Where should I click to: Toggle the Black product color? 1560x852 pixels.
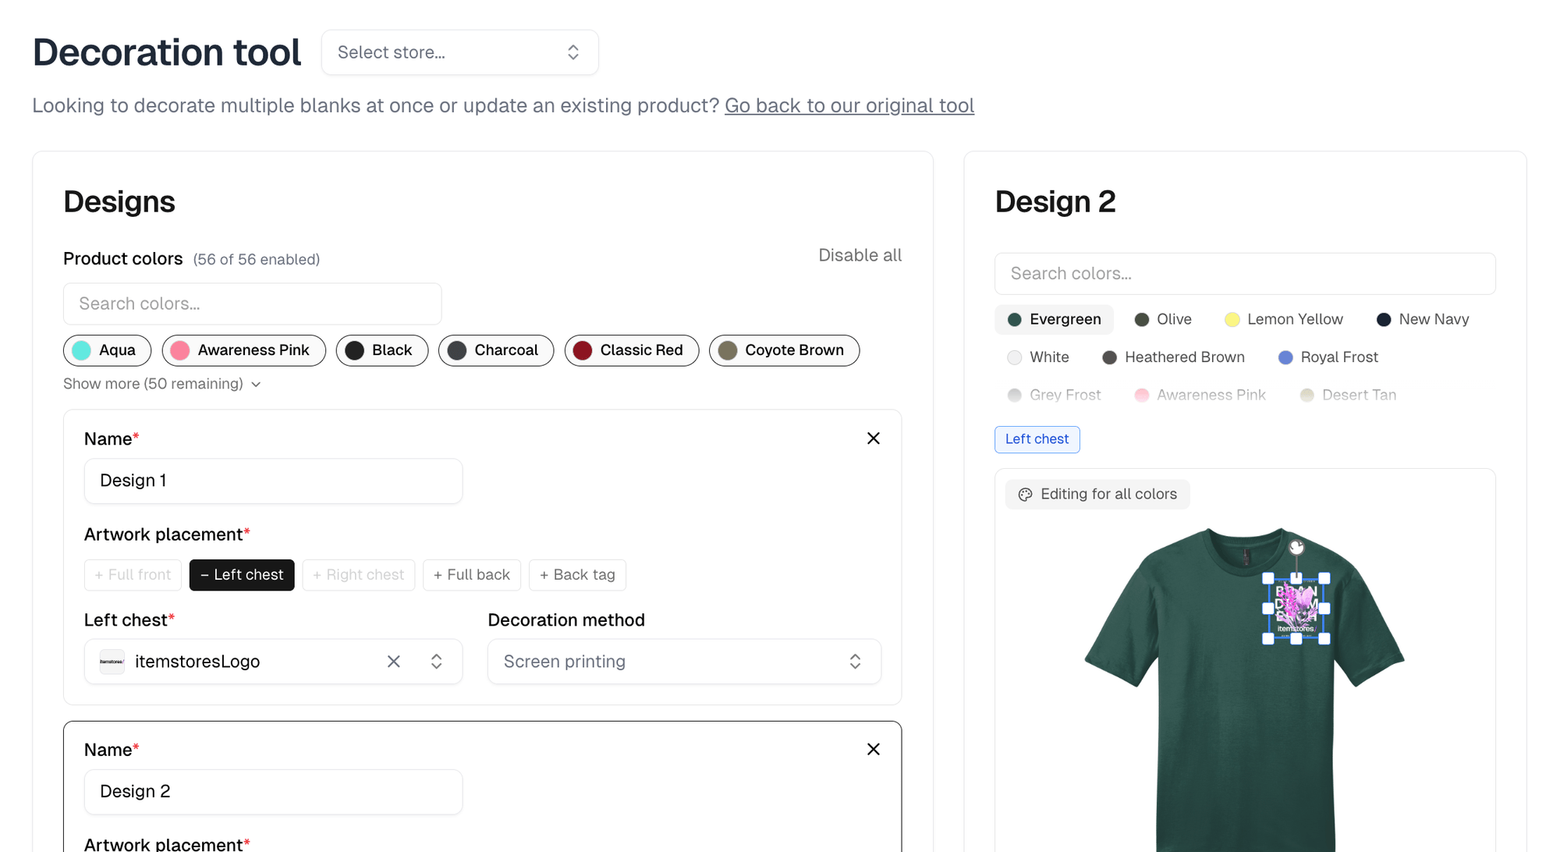click(382, 350)
